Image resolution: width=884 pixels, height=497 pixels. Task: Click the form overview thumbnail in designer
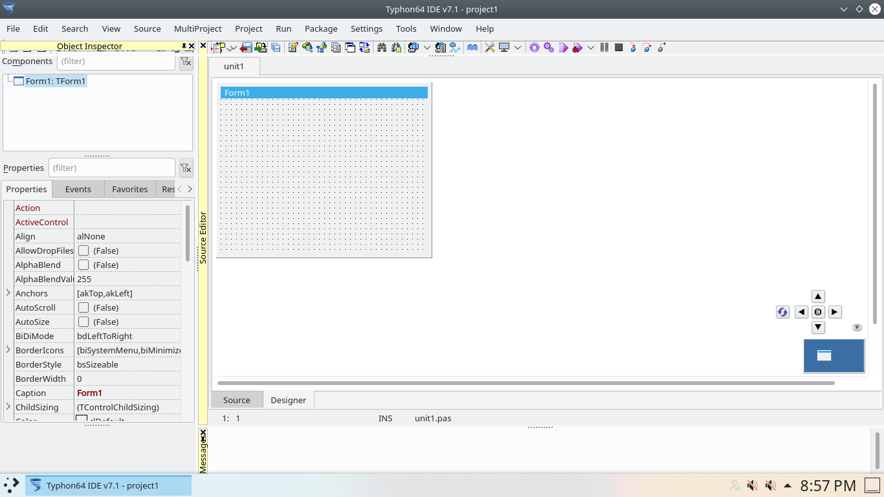pos(834,356)
